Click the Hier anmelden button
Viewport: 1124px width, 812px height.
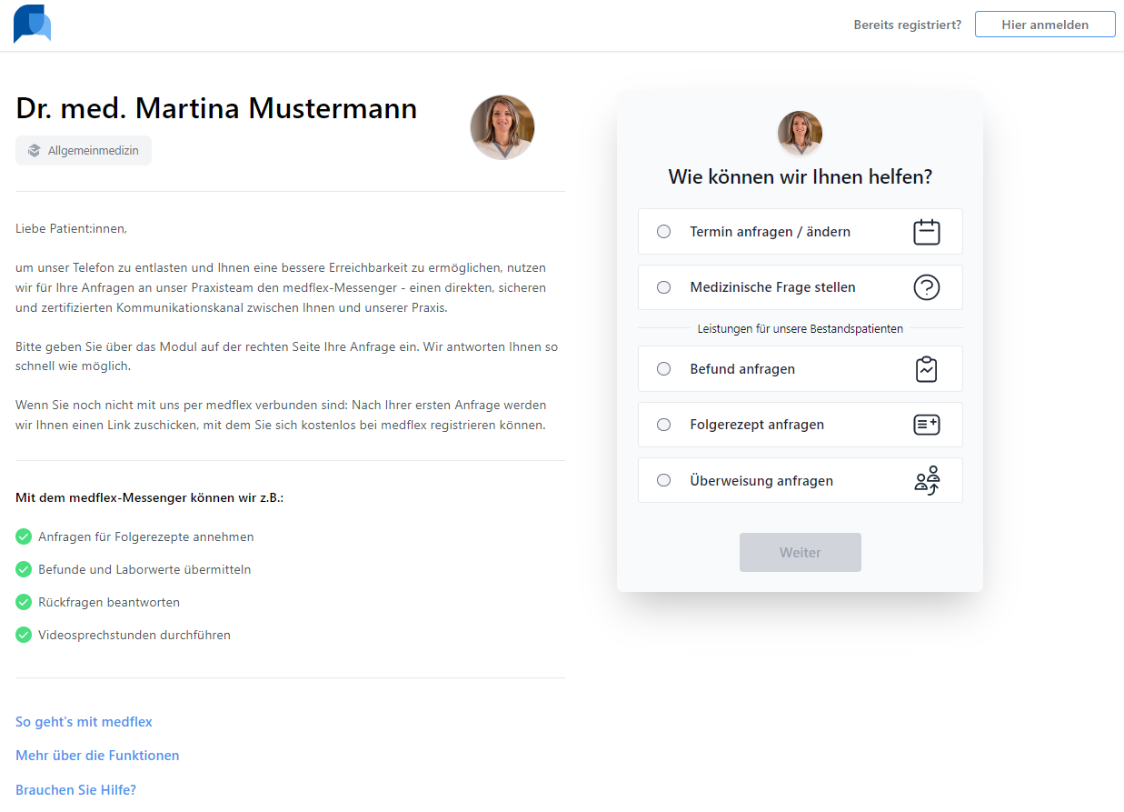click(1045, 25)
